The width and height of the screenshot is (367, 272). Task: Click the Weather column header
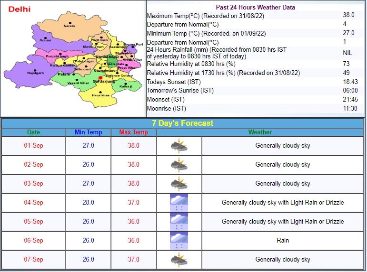(x=260, y=132)
